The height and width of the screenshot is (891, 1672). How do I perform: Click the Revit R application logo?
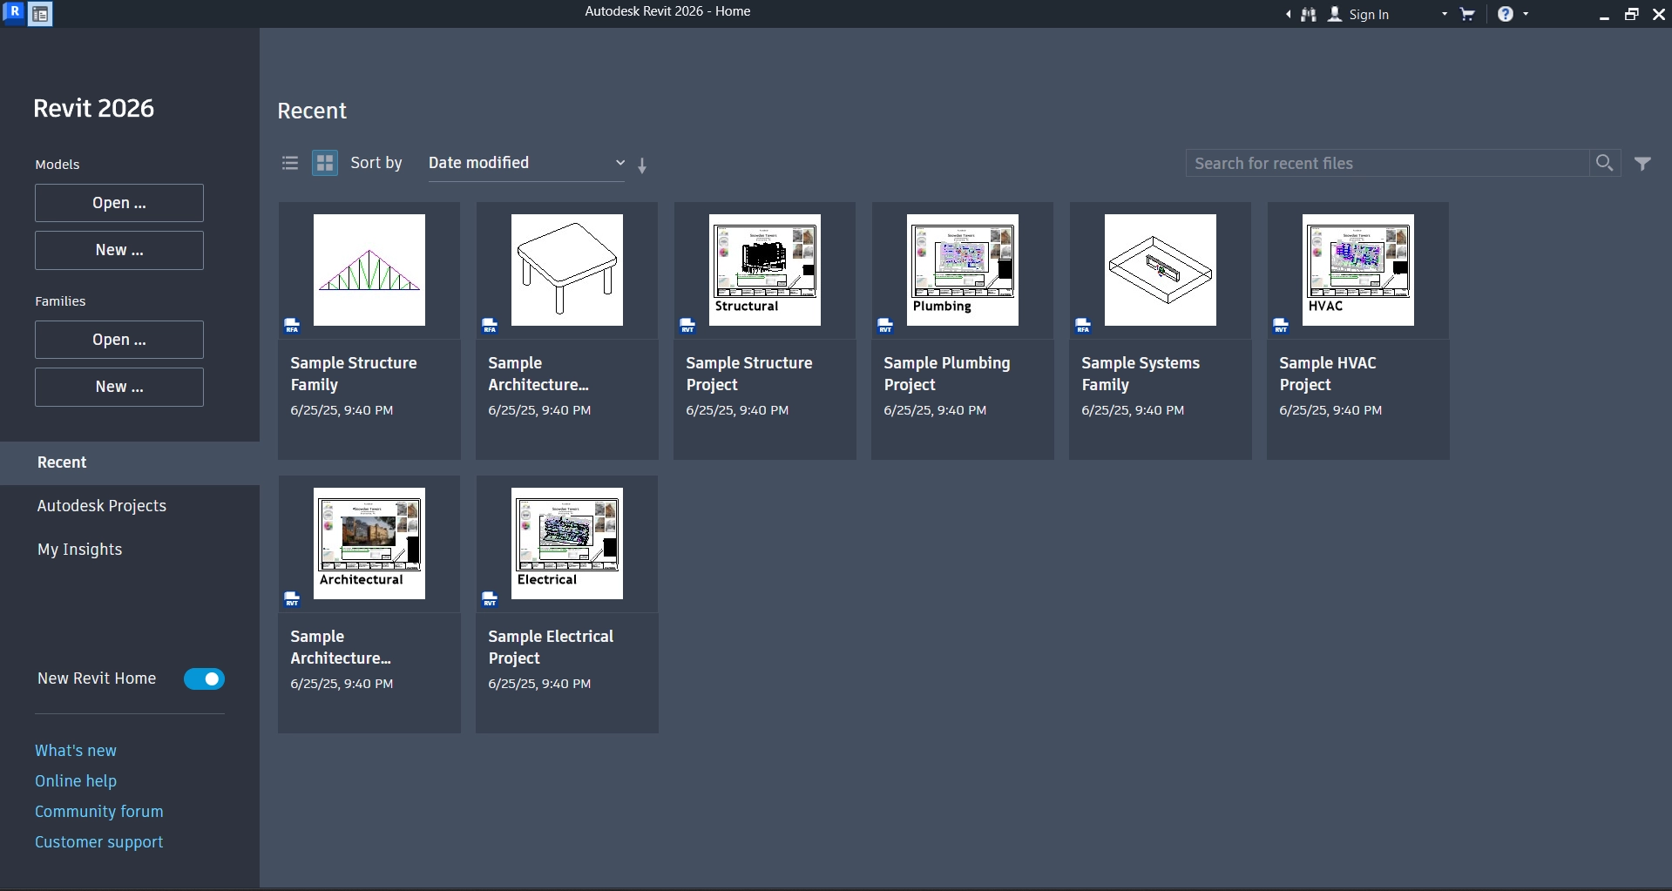(14, 12)
